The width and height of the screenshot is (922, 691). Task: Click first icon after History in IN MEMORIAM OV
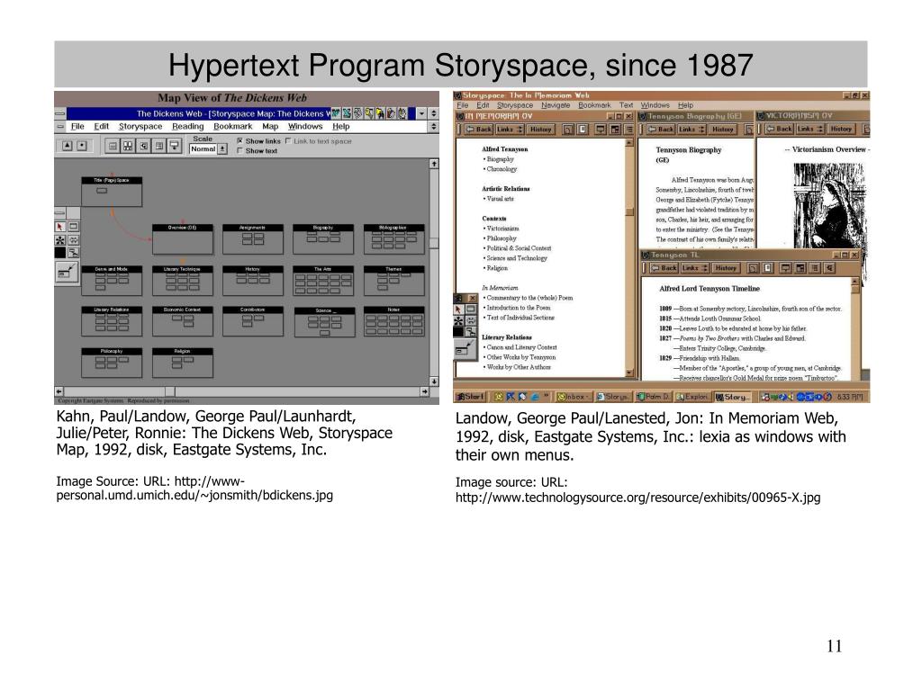(x=568, y=130)
